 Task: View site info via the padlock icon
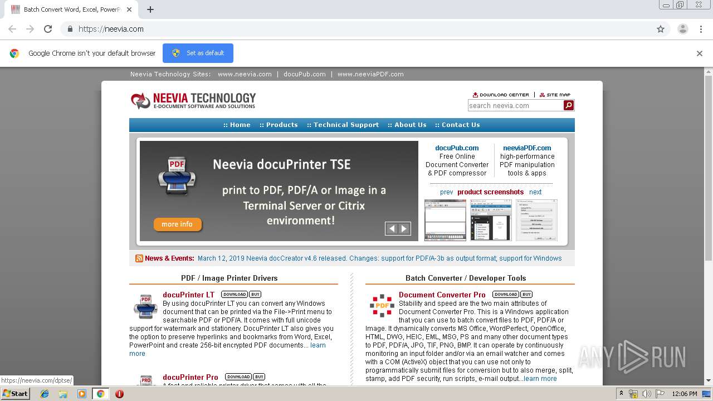click(70, 29)
